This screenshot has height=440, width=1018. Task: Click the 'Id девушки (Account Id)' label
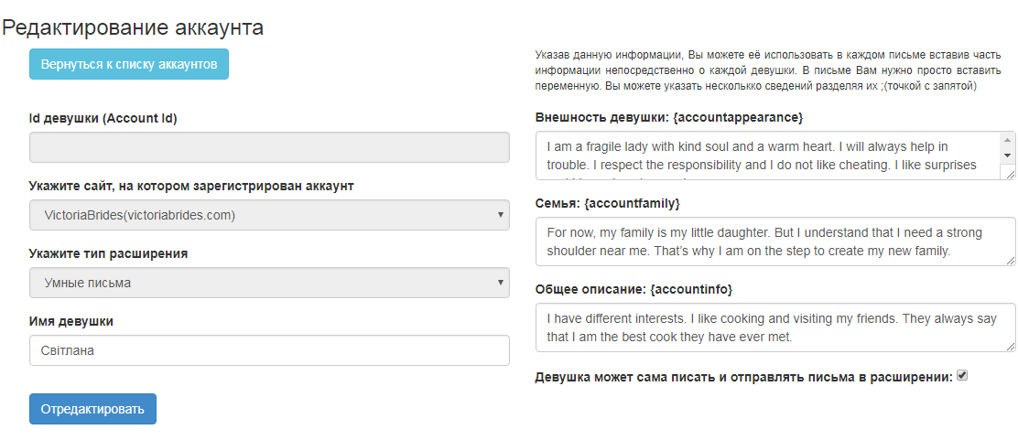click(103, 119)
